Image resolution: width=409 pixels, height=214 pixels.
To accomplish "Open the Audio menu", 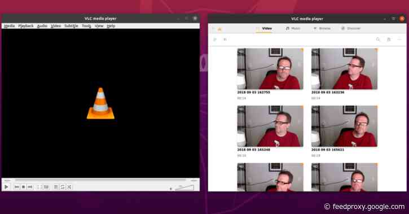I will click(x=42, y=26).
